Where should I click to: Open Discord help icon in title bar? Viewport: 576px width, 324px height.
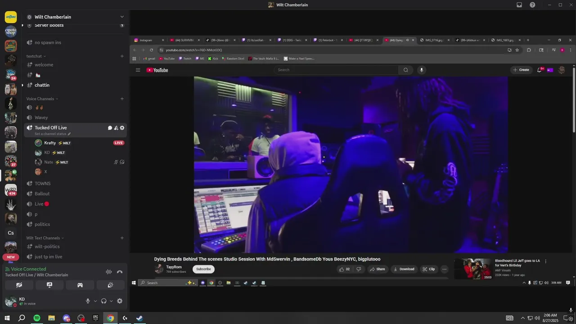[x=532, y=4]
